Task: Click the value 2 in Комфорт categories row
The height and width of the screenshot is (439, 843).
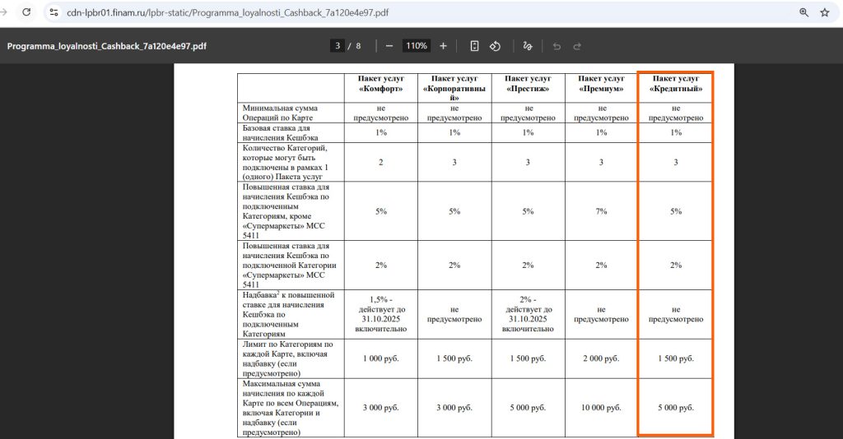Action: (380, 162)
